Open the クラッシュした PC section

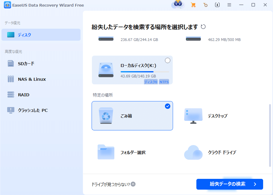click(x=41, y=110)
